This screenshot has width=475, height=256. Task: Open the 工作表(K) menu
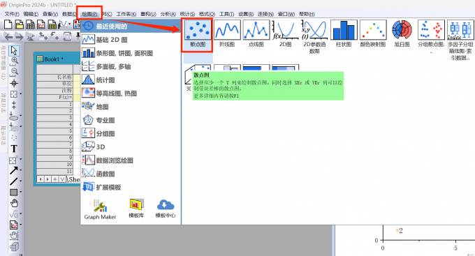point(126,14)
